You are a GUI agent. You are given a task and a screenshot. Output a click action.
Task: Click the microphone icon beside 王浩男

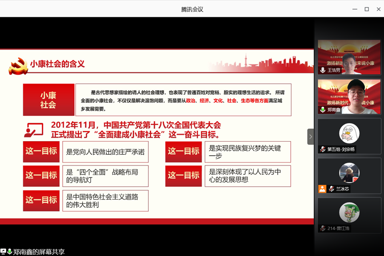coord(323,70)
